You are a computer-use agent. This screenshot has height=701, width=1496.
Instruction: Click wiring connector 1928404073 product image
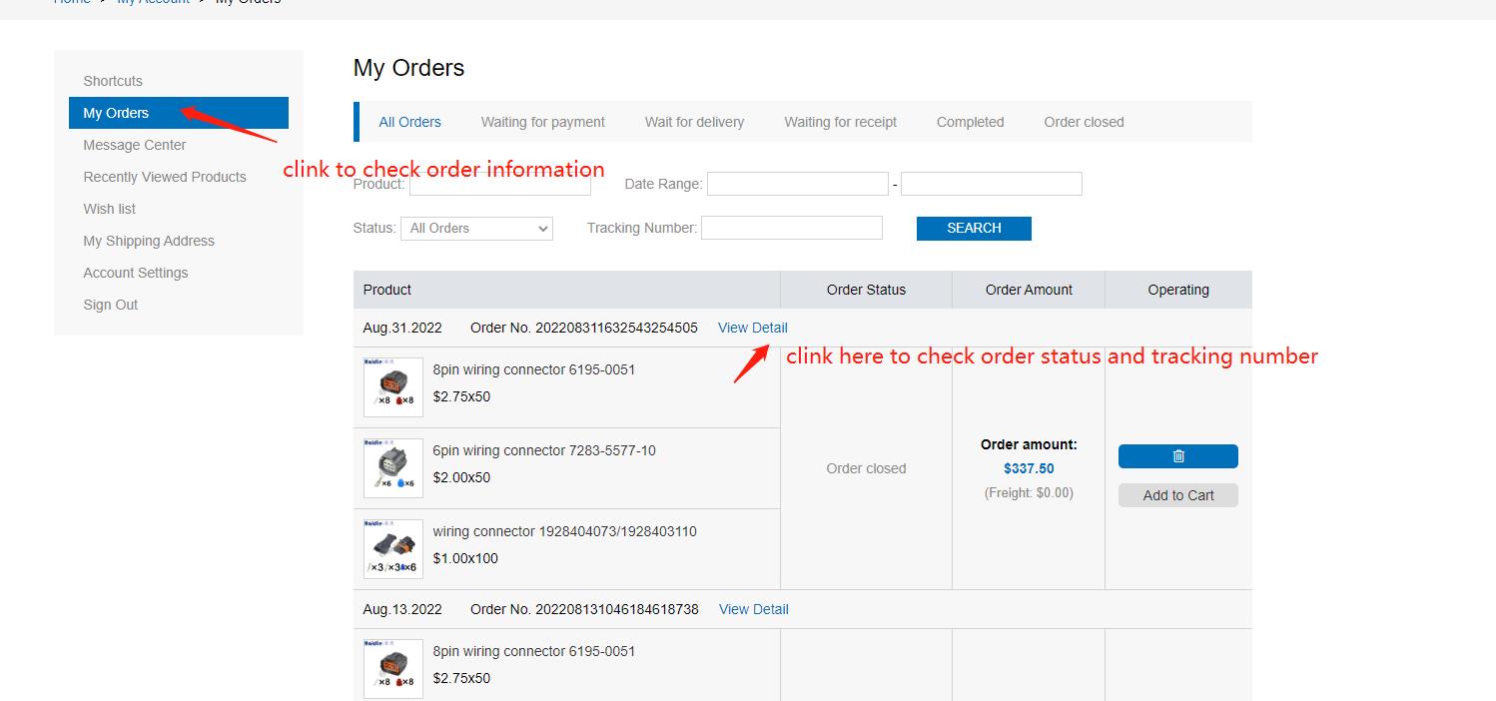point(392,549)
